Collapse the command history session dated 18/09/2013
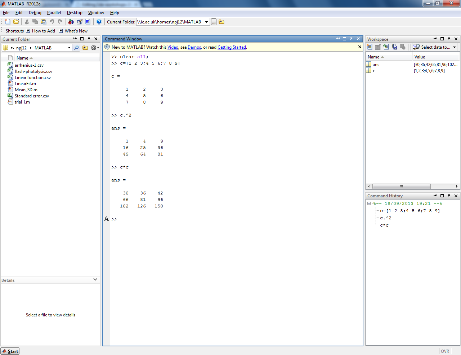Viewport: 461px width, 355px height. point(369,203)
